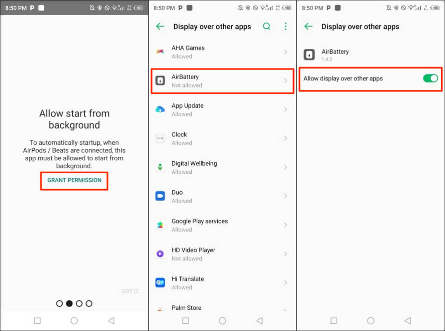445x331 pixels.
Task: Tap GRANT PERMISSION link
Action: pyautogui.click(x=74, y=180)
